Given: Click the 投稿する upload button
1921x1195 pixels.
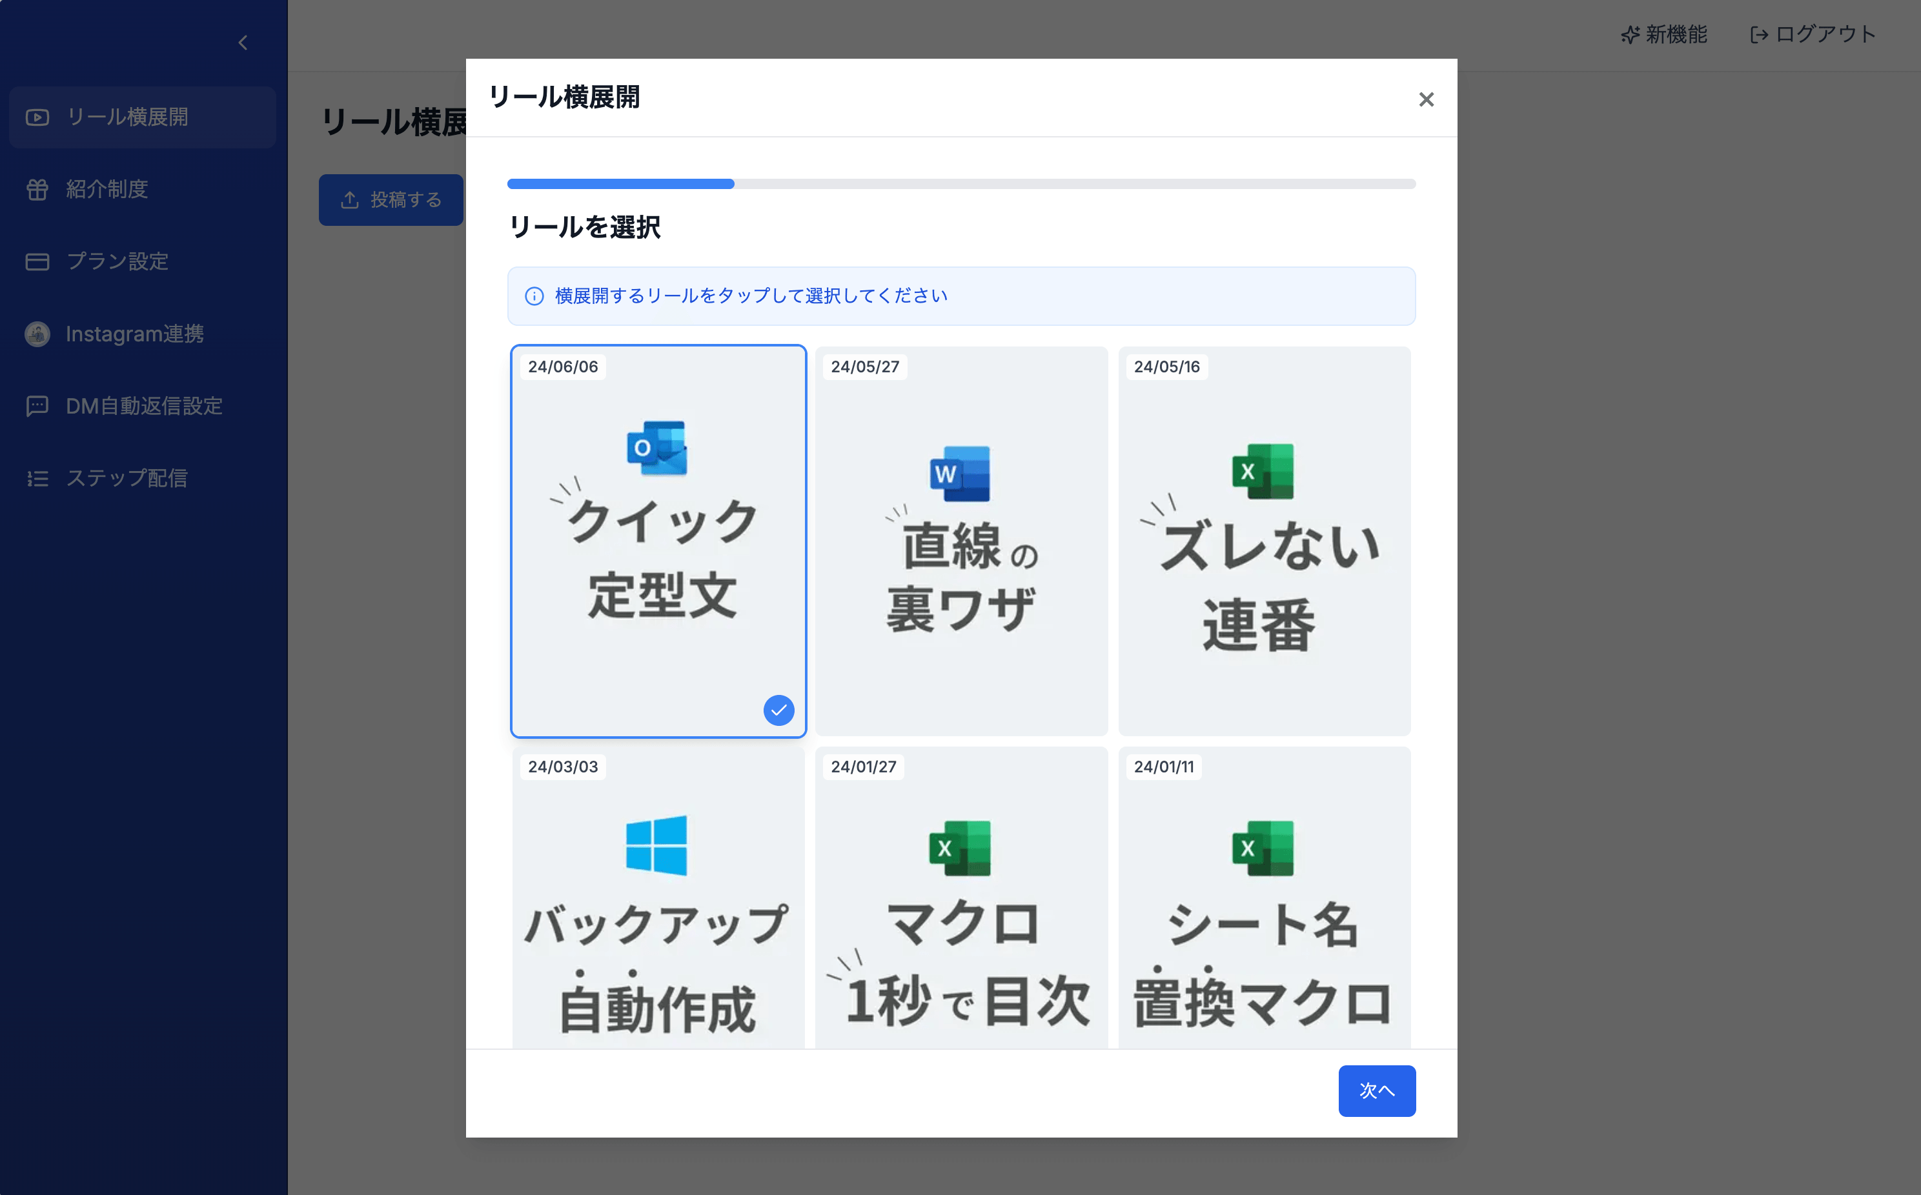Looking at the screenshot, I should tap(391, 200).
